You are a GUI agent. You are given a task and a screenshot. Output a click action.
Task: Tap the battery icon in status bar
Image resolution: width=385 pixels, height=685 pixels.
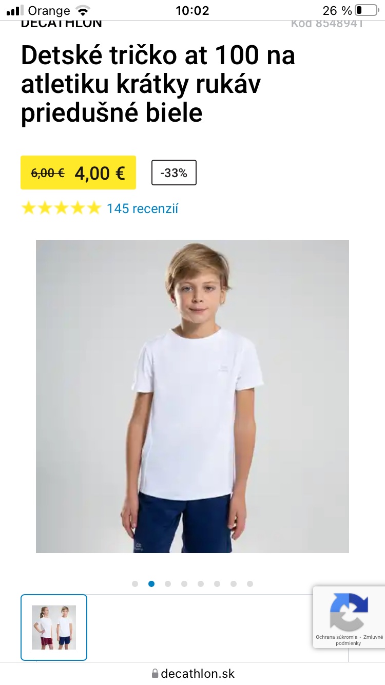tap(366, 10)
